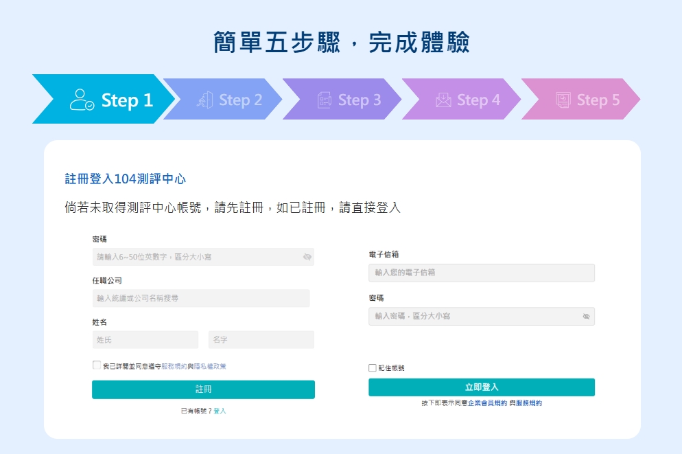Click the certificate icon in Step 5

(x=563, y=100)
